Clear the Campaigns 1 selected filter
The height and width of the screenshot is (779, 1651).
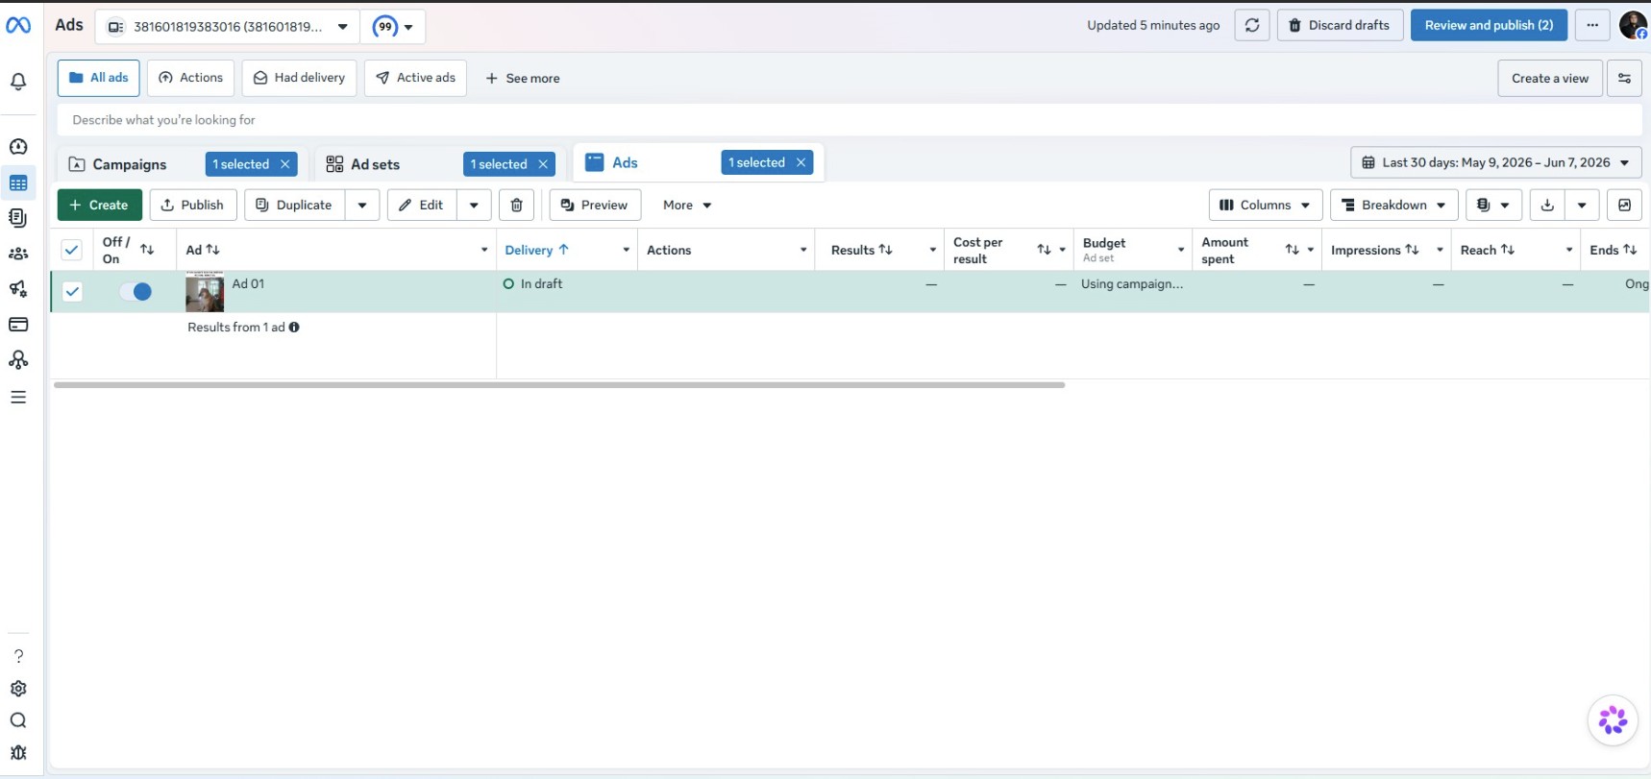point(285,164)
